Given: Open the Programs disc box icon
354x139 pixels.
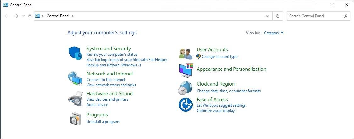Looking at the screenshot, I should point(76,119).
